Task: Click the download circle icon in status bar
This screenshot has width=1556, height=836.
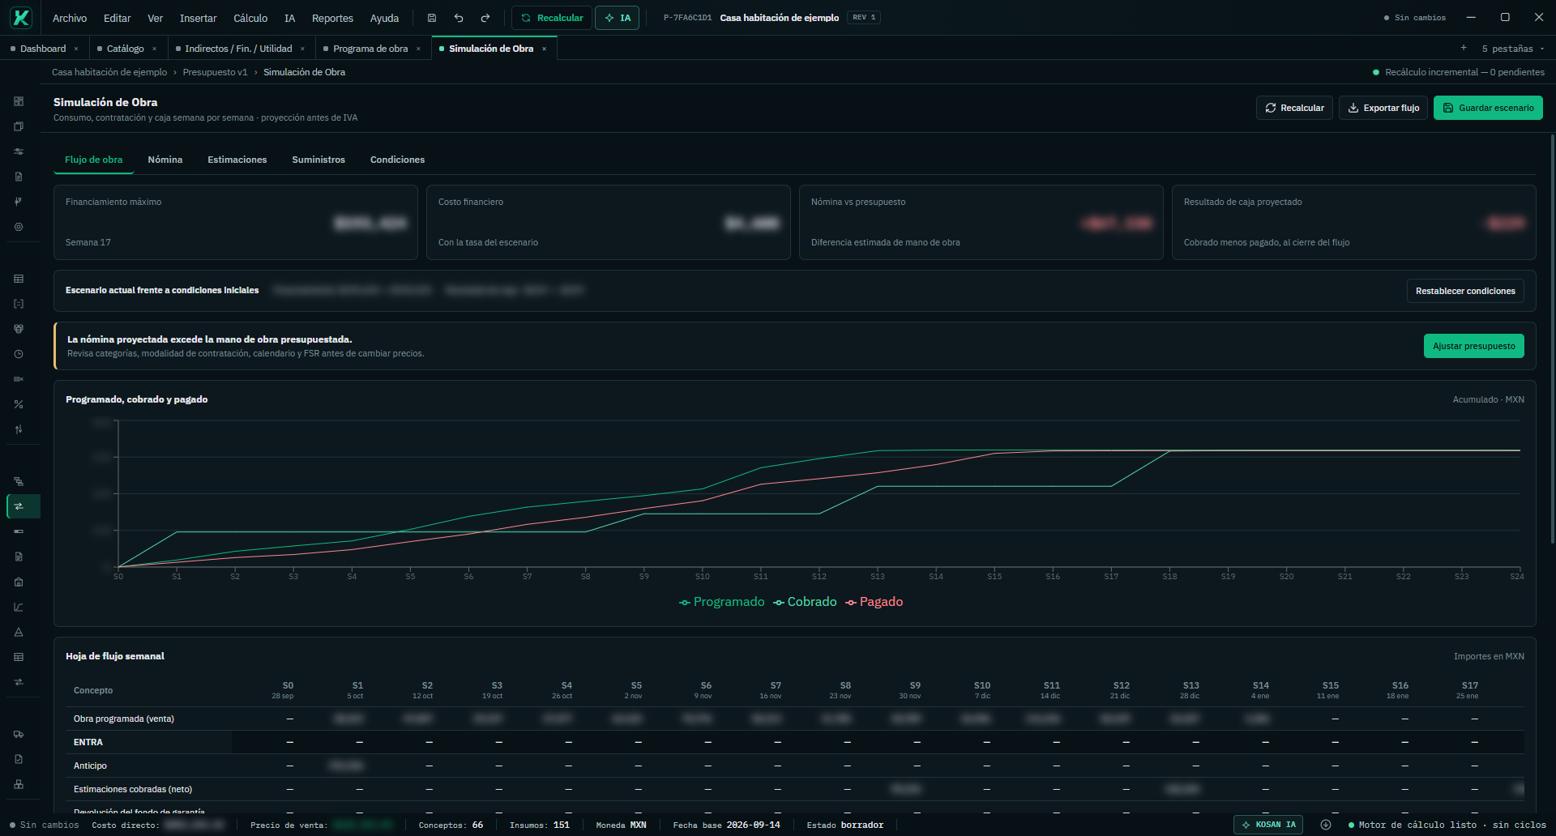Action: (x=1326, y=825)
